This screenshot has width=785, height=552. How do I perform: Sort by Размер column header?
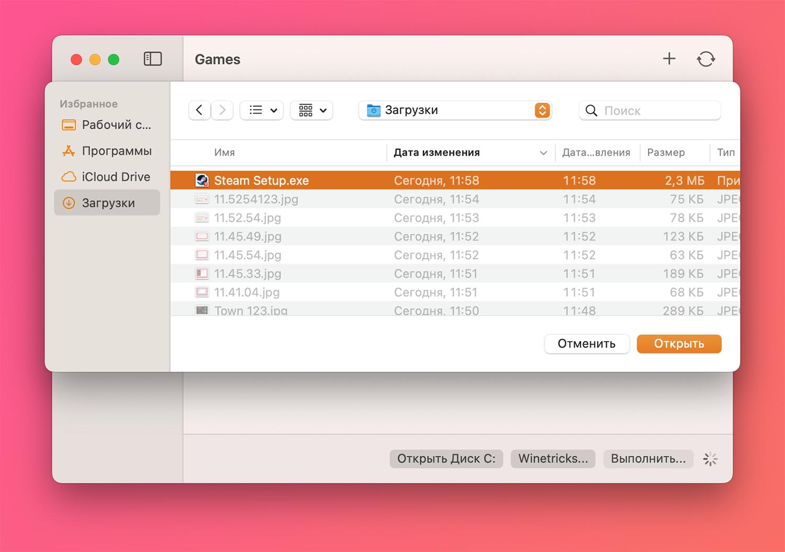[x=666, y=152]
